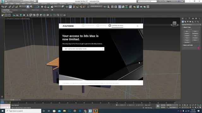Viewport: 202px width, 113px height.
Task: Activate the Select and Move tool
Action: coord(42,7)
